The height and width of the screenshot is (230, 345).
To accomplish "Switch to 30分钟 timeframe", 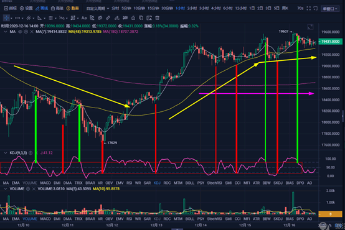I will point(168,8).
